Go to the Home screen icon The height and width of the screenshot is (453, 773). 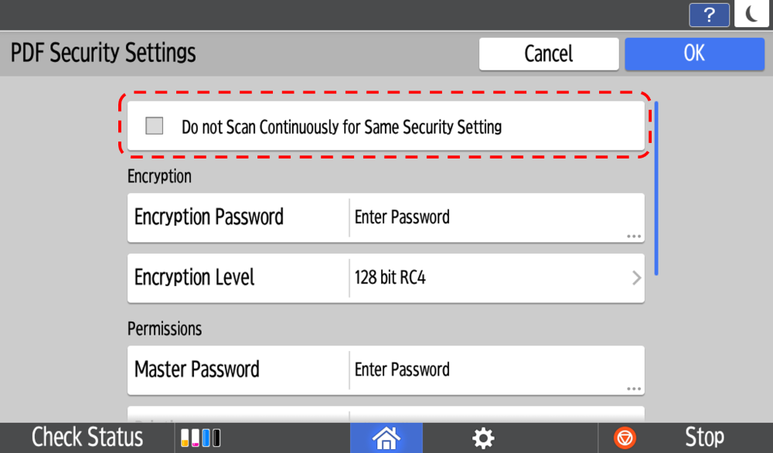[x=386, y=438]
